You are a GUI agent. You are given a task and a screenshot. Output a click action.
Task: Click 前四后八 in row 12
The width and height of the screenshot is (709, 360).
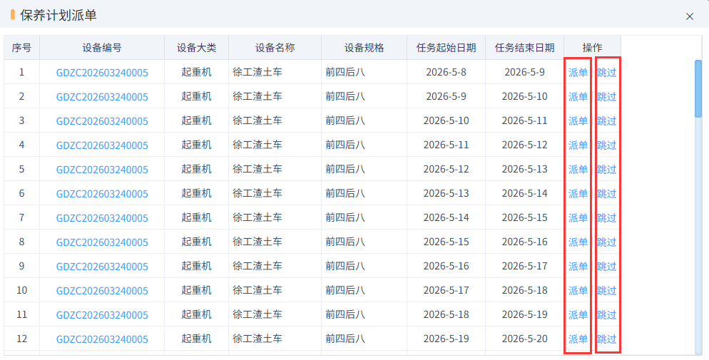click(x=345, y=339)
